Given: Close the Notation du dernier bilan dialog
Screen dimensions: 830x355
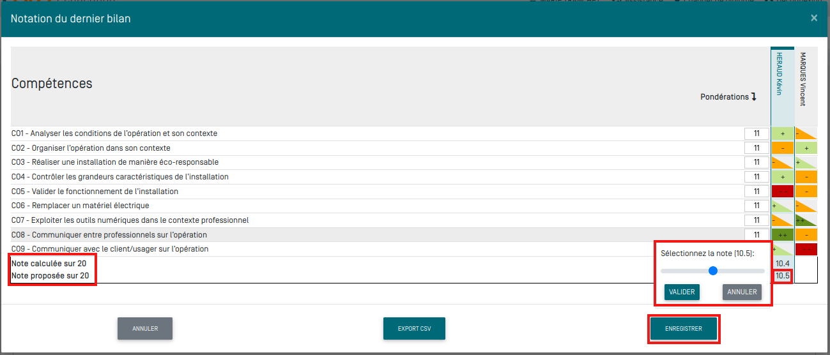Looking at the screenshot, I should tap(813, 19).
